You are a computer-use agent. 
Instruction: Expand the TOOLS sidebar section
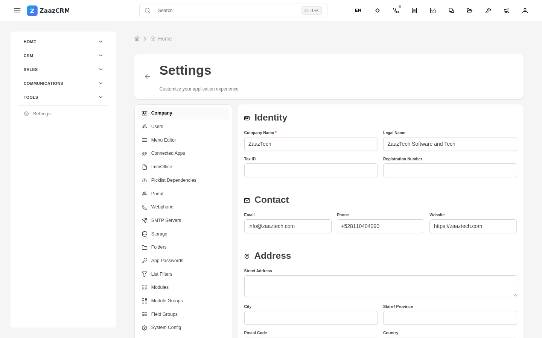pos(63,97)
